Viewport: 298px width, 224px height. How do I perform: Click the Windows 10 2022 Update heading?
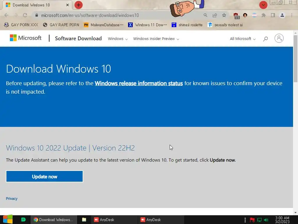70,148
